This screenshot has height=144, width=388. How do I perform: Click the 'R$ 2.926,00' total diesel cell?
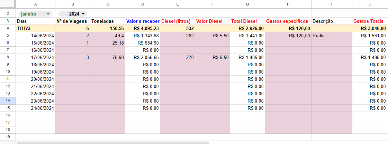tap(247, 28)
